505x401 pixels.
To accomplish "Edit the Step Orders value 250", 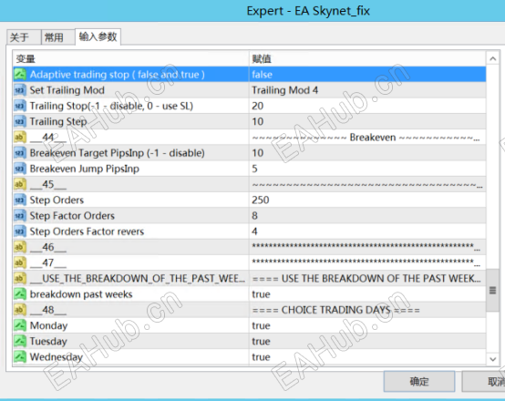I will (367, 200).
